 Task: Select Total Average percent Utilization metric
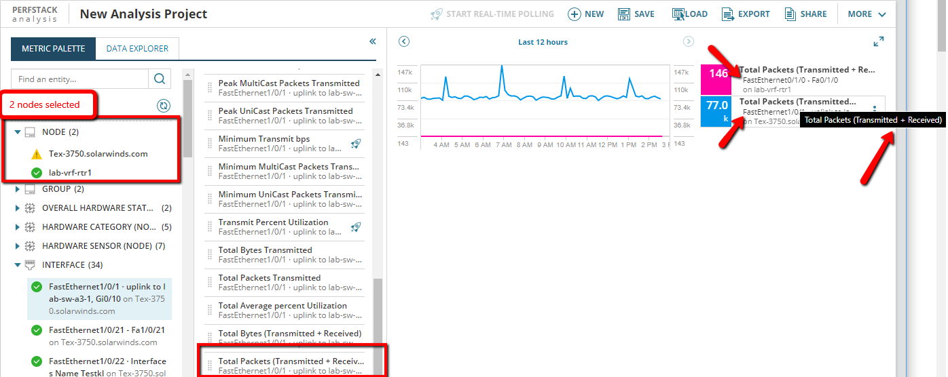(x=285, y=311)
